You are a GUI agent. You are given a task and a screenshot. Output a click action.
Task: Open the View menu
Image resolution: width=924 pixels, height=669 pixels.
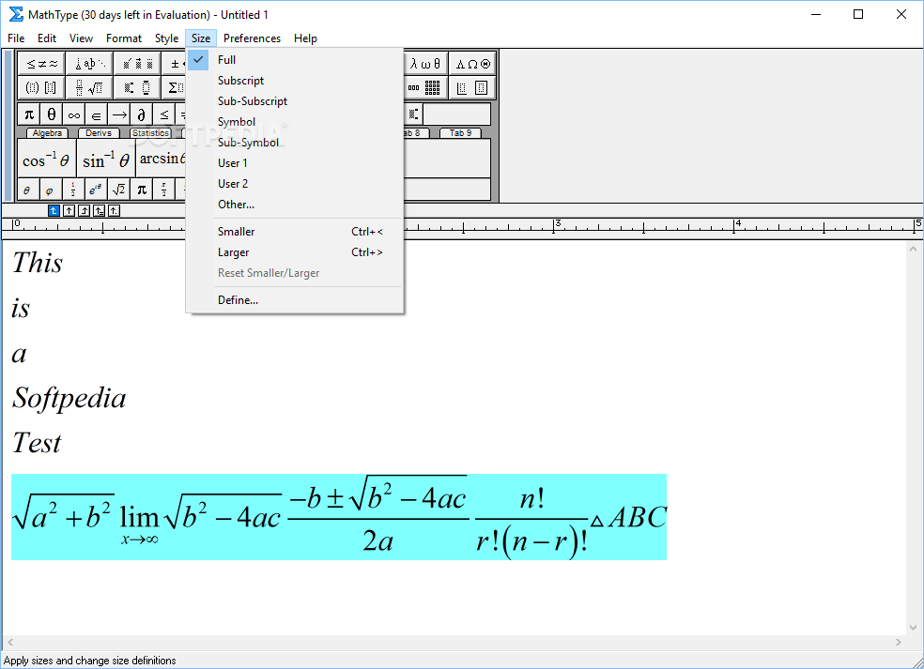tap(81, 38)
